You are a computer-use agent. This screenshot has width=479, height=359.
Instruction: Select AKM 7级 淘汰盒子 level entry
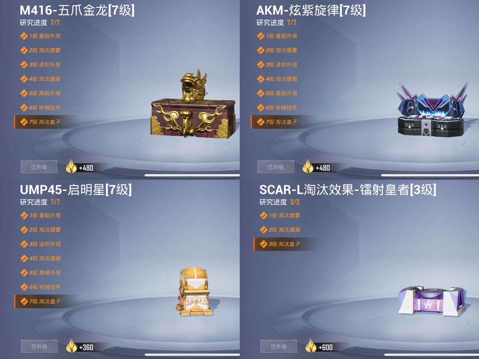[283, 122]
